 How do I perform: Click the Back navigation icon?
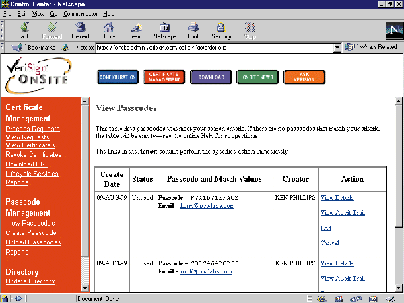(x=24, y=28)
